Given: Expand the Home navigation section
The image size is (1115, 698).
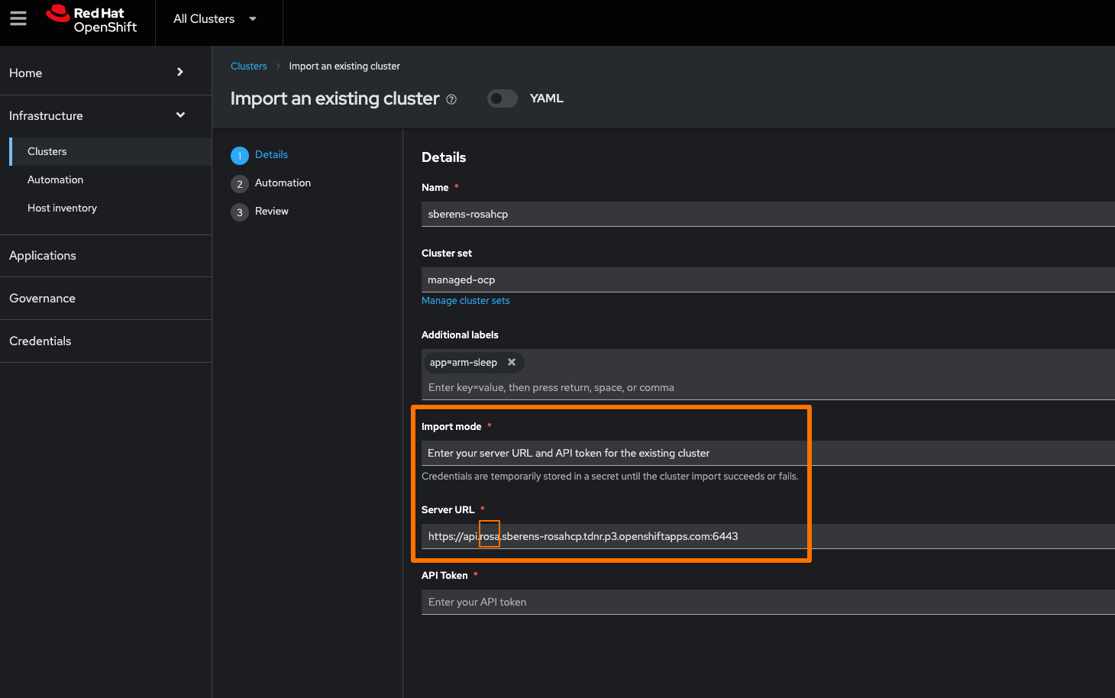Looking at the screenshot, I should 180,73.
